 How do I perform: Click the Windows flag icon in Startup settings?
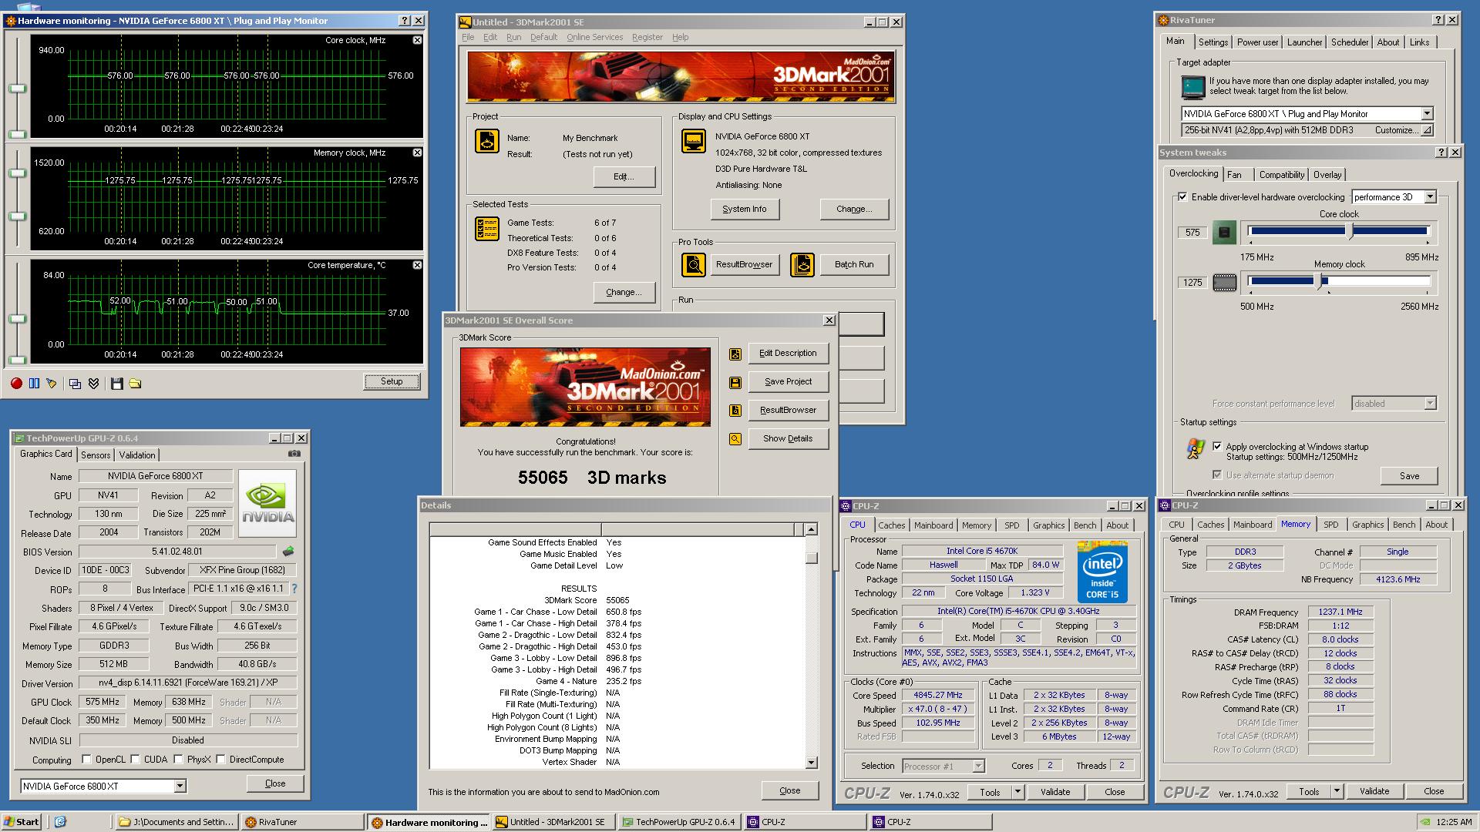[1196, 449]
